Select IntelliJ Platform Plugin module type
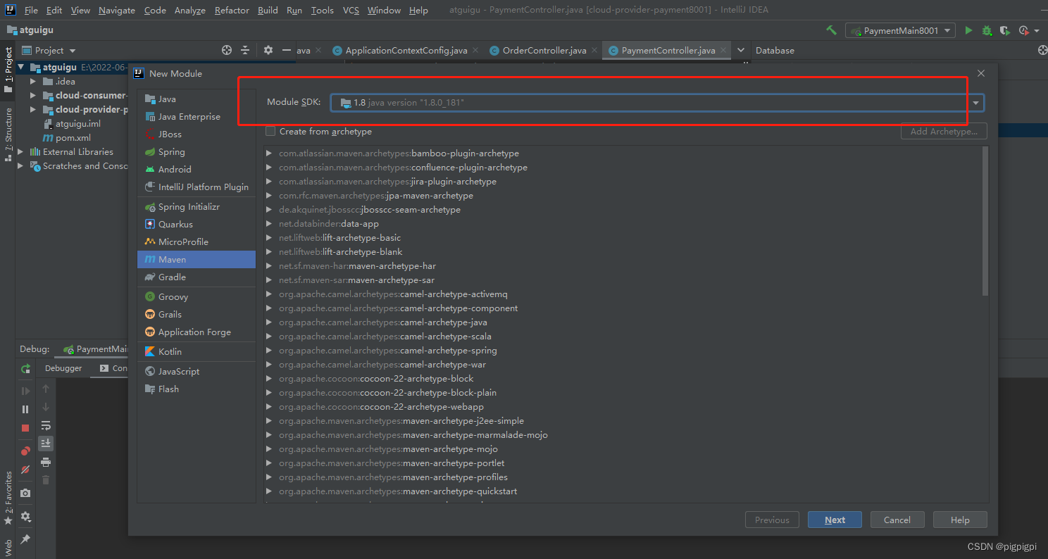Viewport: 1048px width, 559px height. pos(196,187)
